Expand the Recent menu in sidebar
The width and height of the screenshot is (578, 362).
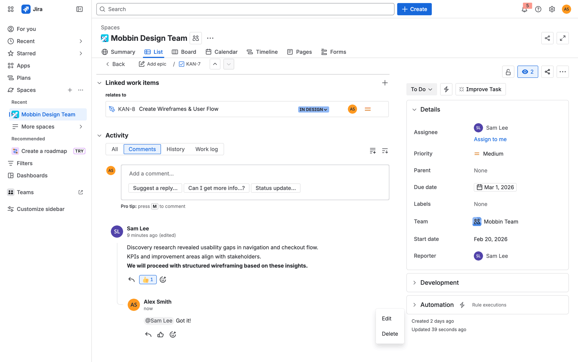[81, 41]
